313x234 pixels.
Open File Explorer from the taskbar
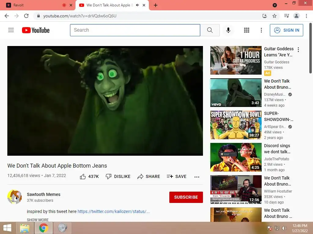pyautogui.click(x=24, y=228)
